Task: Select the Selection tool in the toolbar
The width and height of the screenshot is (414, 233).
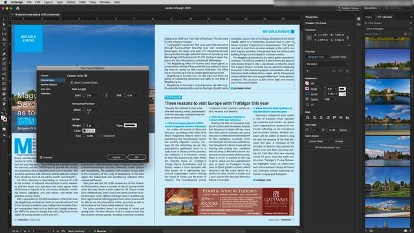Action: click(x=4, y=19)
